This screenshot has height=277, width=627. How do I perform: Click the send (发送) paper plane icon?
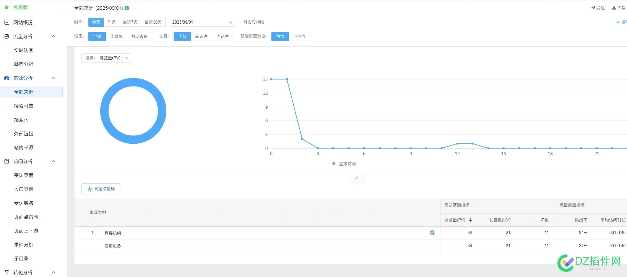(x=593, y=8)
